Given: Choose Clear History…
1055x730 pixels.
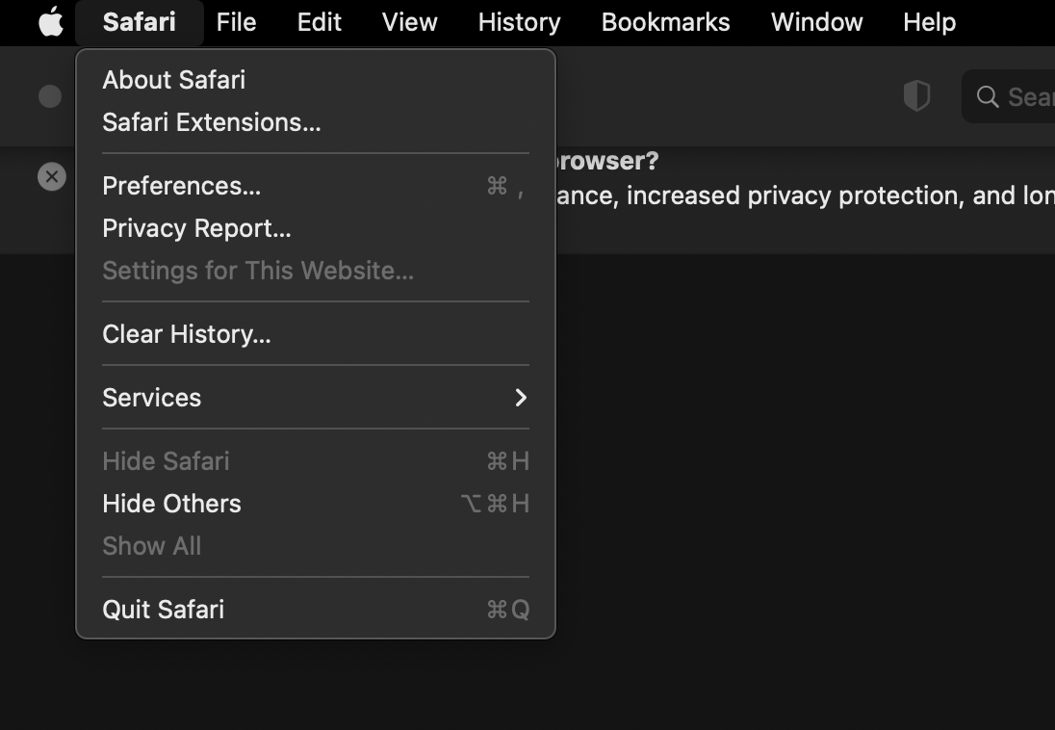Looking at the screenshot, I should 316,334.
